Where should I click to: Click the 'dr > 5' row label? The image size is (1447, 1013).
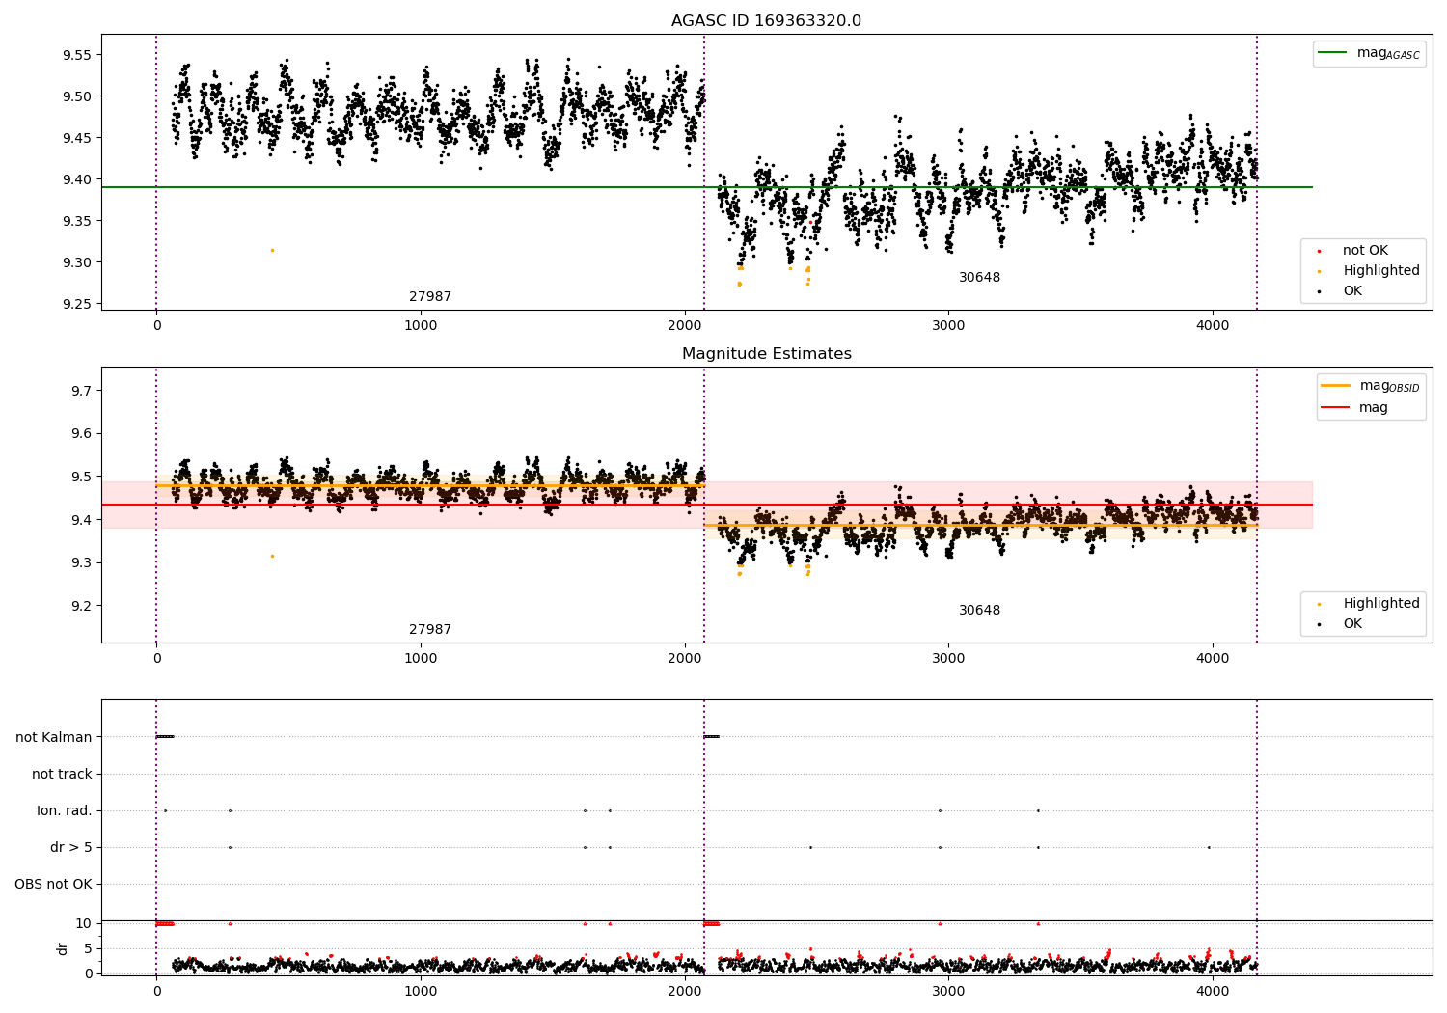pos(71,848)
